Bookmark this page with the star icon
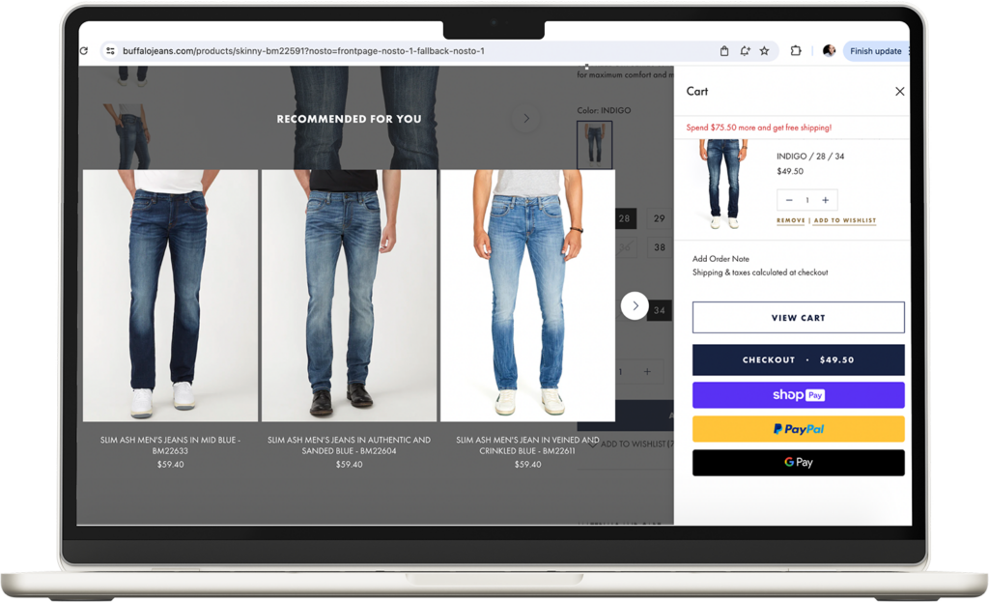 point(765,51)
